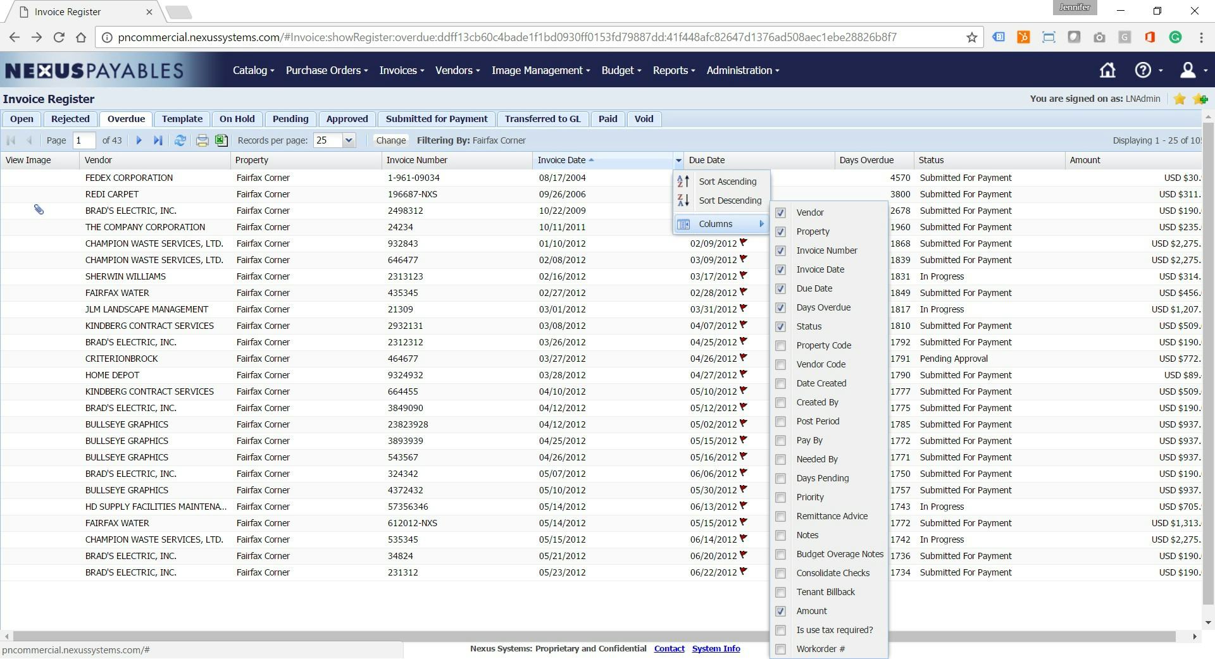Click the page number input field
This screenshot has width=1215, height=659.
(84, 140)
